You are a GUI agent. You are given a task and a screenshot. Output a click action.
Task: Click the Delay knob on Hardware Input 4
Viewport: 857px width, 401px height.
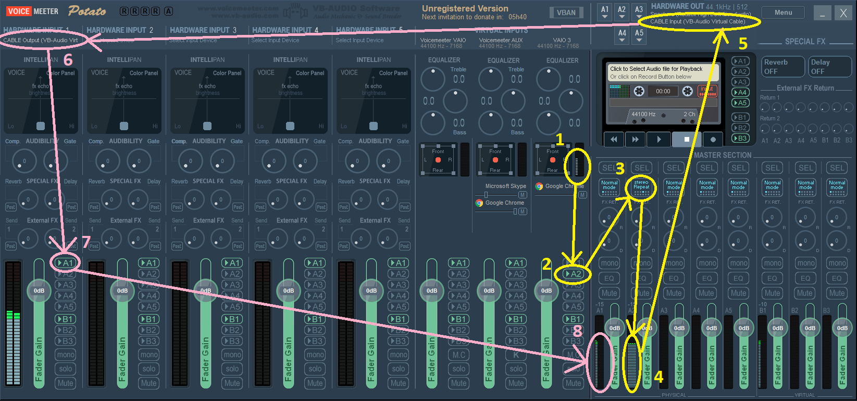304,199
